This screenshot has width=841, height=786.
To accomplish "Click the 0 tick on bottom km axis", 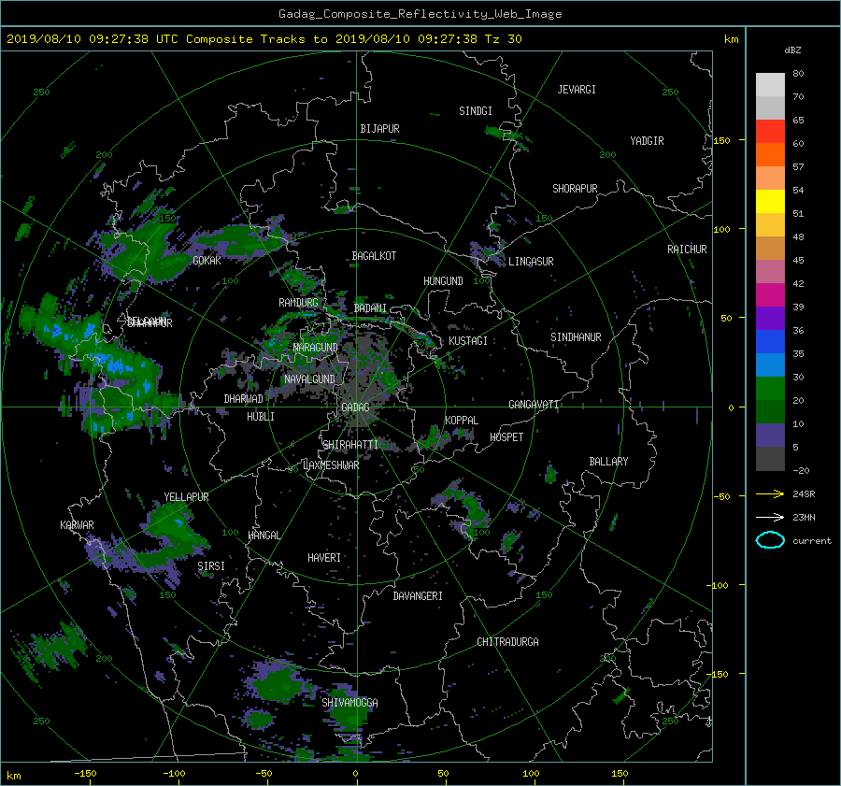I will pyautogui.click(x=356, y=774).
